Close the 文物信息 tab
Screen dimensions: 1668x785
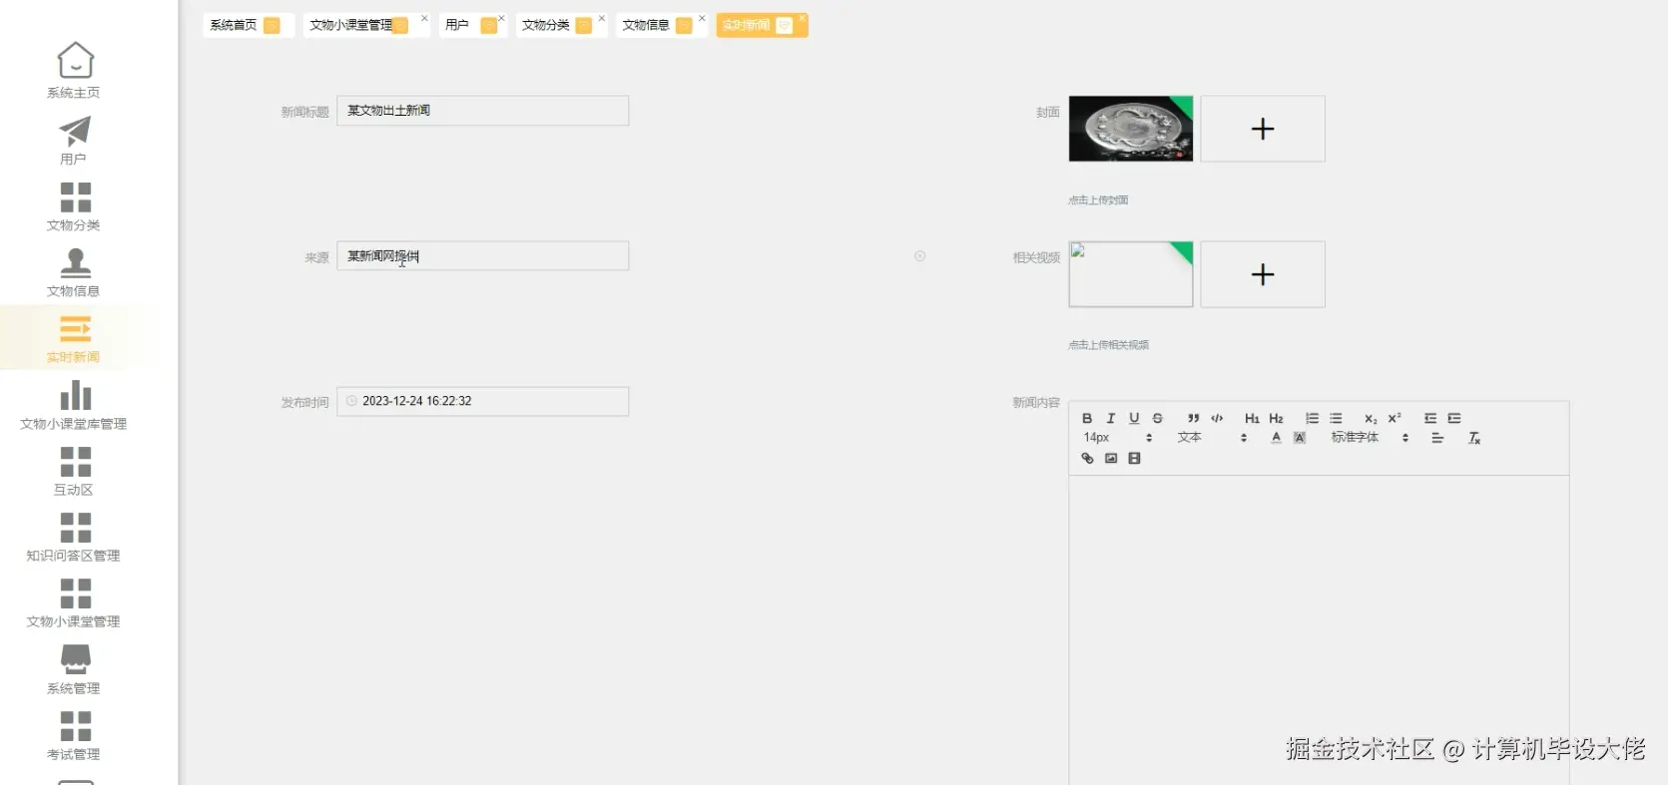tap(702, 18)
